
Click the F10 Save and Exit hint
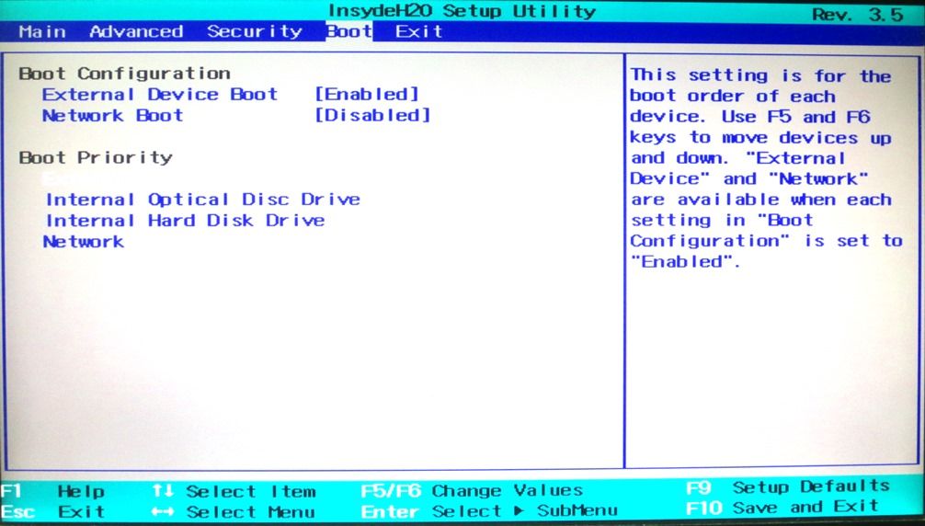point(782,507)
